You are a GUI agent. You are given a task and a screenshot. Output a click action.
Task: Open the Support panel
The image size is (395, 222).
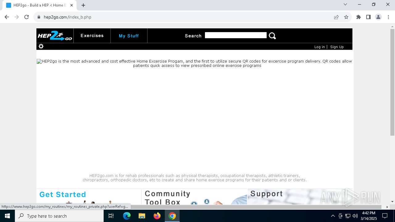[x=300, y=197]
